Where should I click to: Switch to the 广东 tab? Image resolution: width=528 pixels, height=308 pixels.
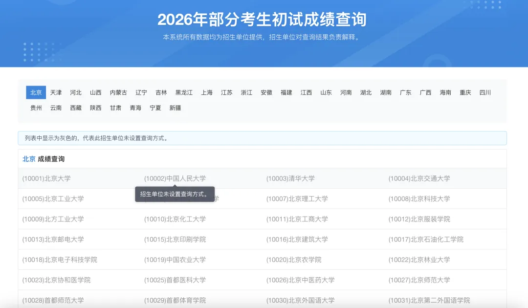405,92
